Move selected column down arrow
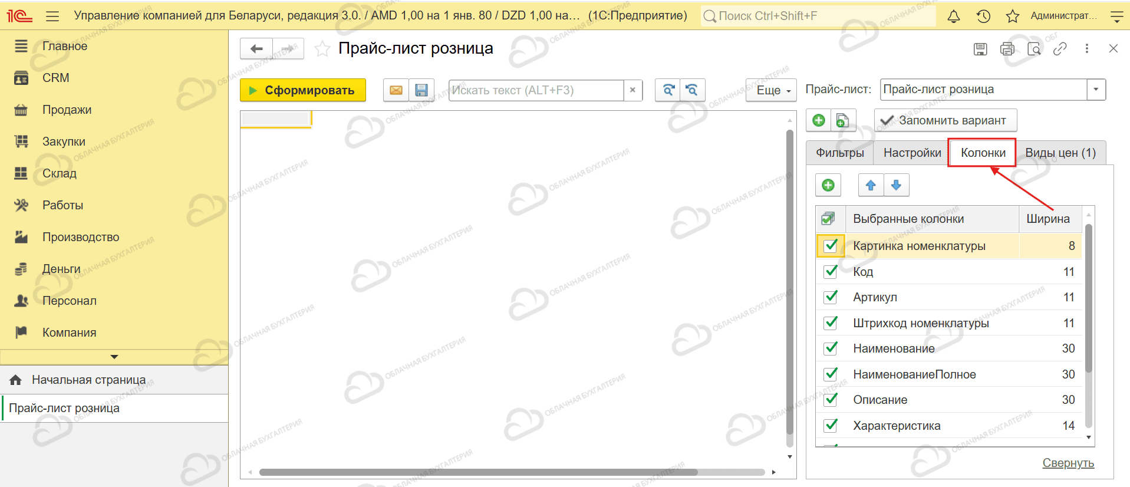This screenshot has width=1130, height=487. pyautogui.click(x=897, y=185)
